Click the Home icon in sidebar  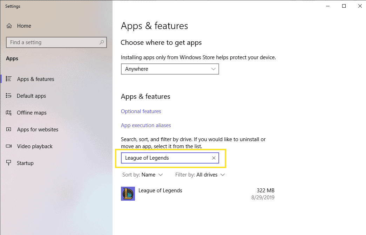coord(9,26)
